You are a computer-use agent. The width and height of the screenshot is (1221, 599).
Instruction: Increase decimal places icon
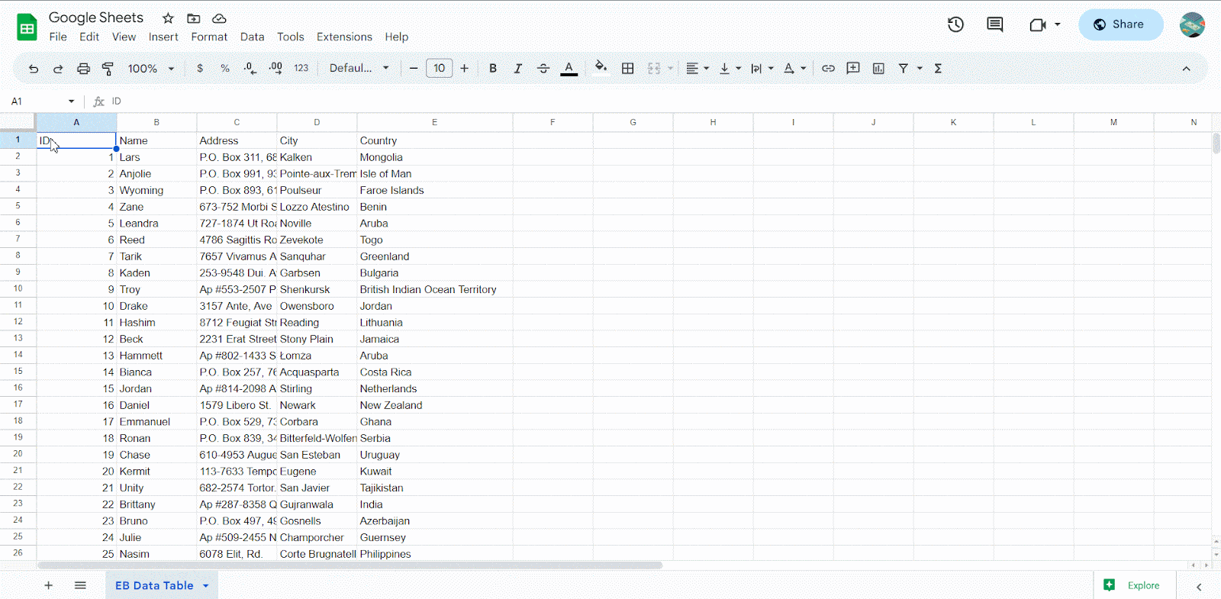pos(275,69)
